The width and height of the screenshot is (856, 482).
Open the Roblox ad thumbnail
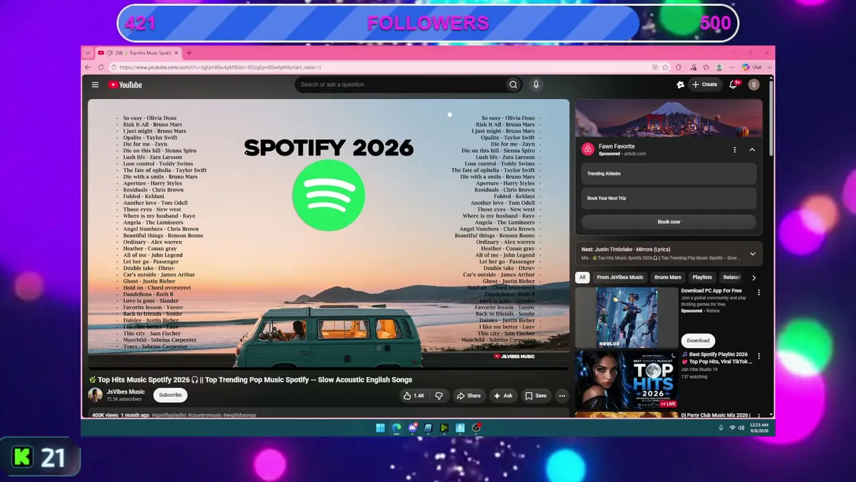[627, 318]
